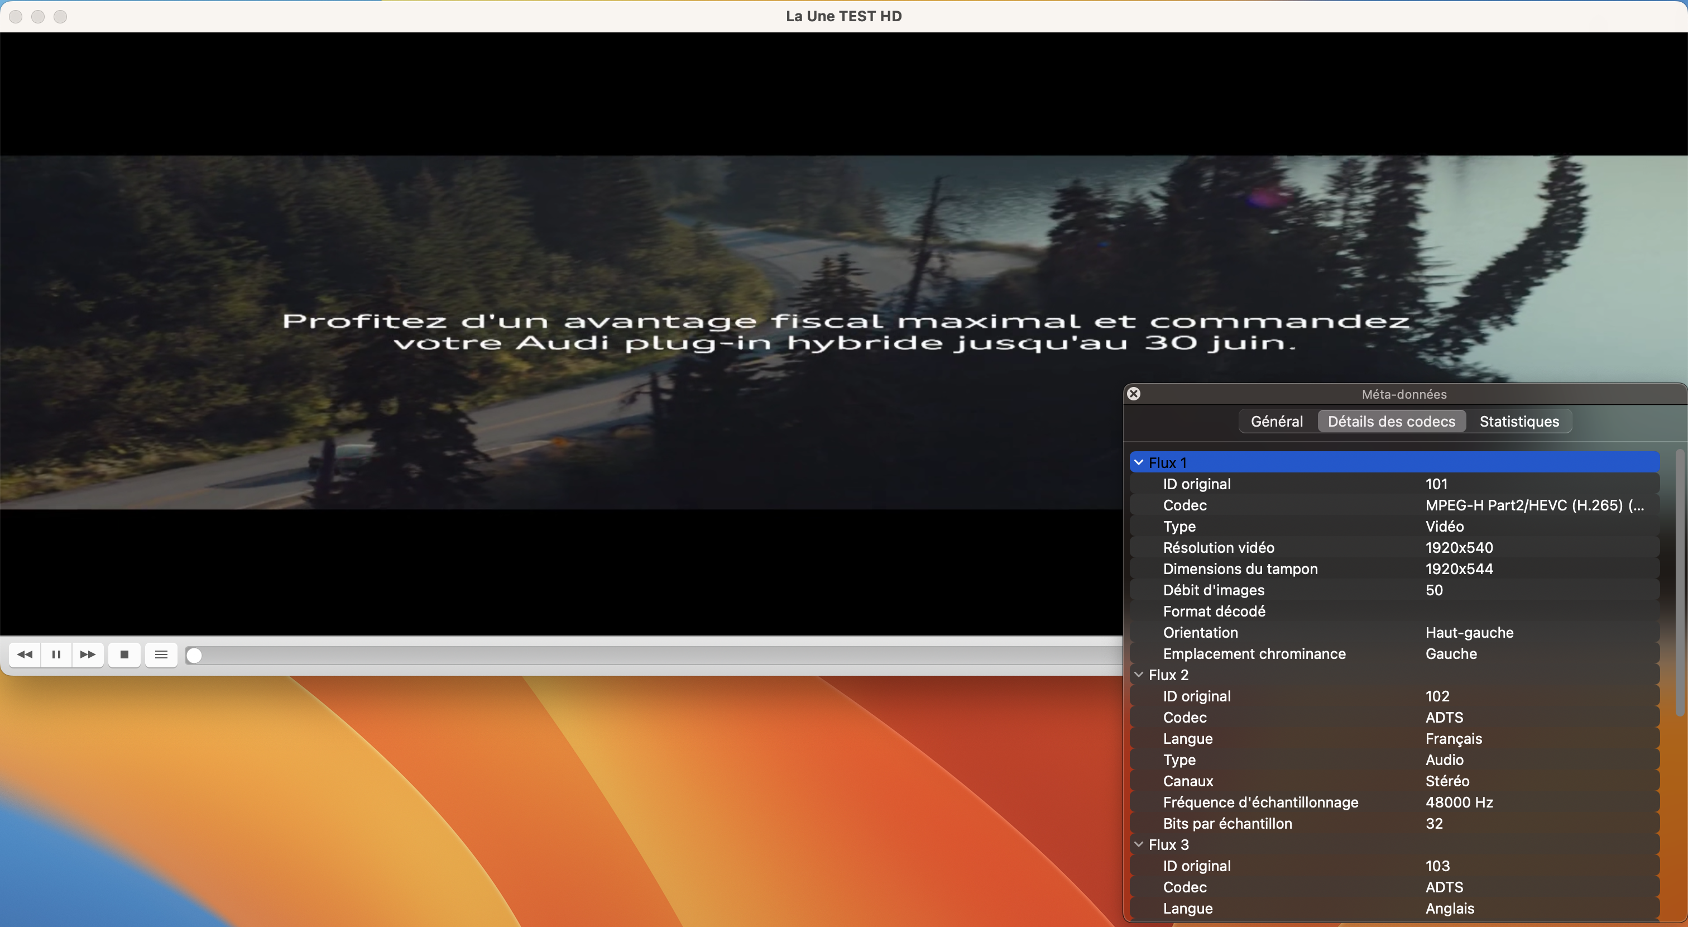This screenshot has width=1688, height=927.
Task: Stop playback with the stop button
Action: [124, 654]
